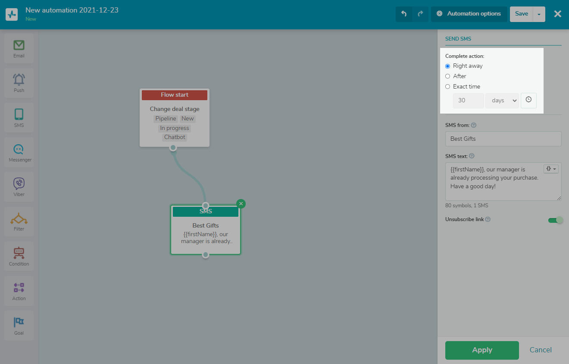Click the Pipeline tag in Flow start

(166, 119)
